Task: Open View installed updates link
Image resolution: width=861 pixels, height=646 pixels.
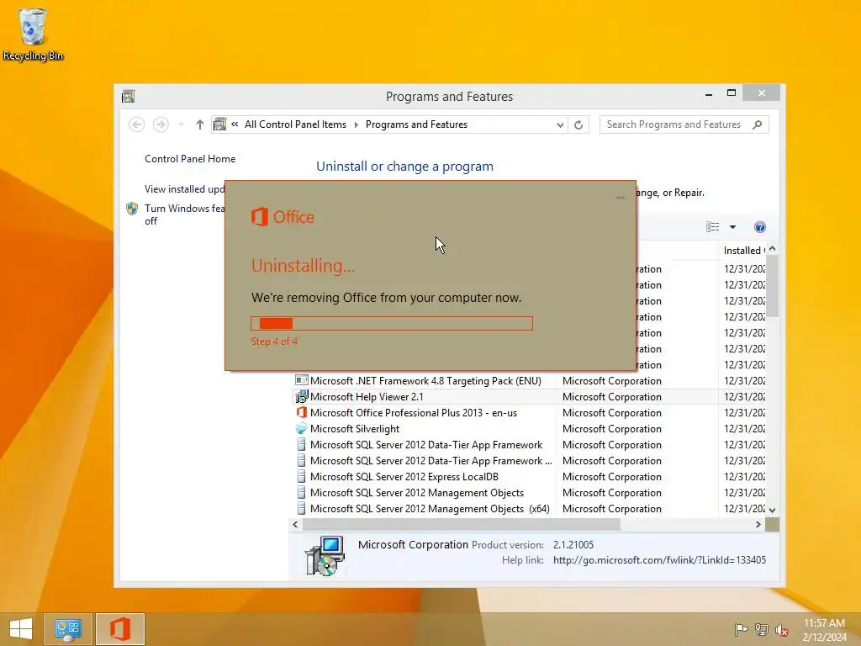Action: click(184, 189)
